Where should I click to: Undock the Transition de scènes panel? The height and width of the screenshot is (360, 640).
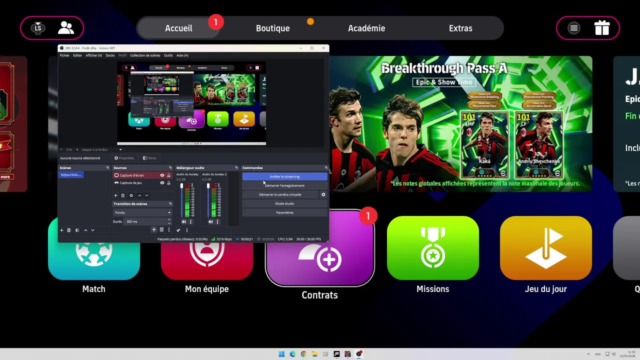(x=170, y=203)
